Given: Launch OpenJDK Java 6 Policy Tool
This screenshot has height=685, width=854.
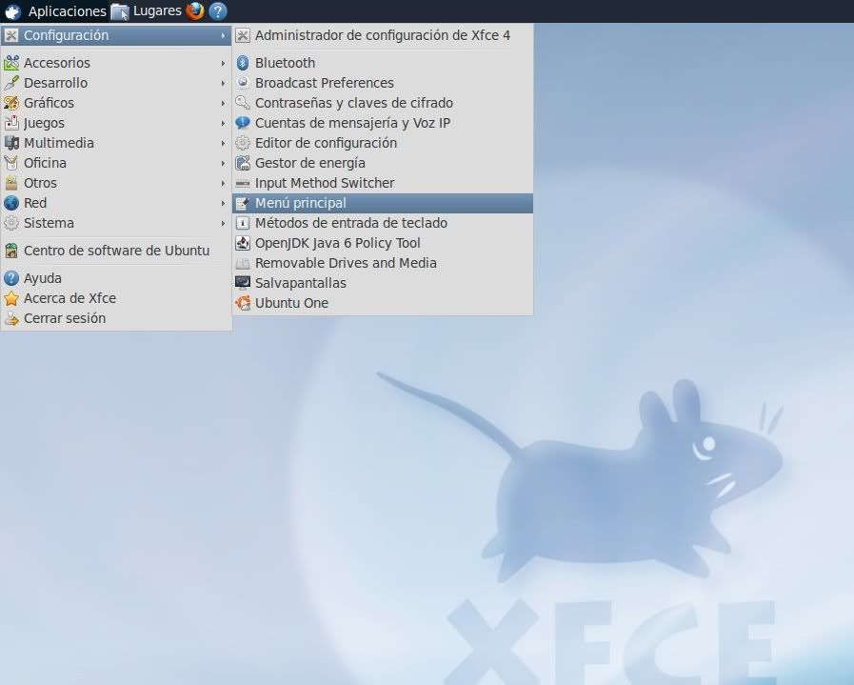Looking at the screenshot, I should [x=383, y=243].
